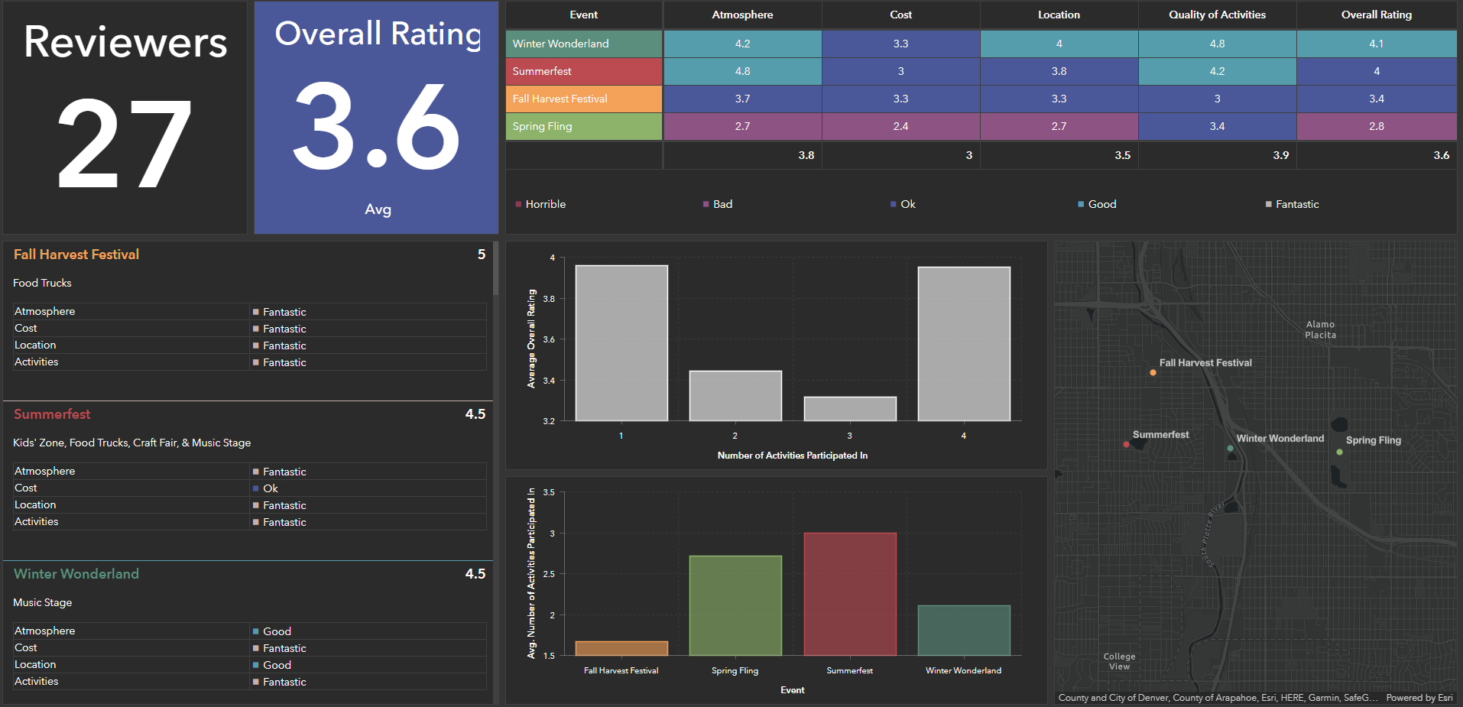
Task: Click the Bad legend color square
Action: click(705, 203)
